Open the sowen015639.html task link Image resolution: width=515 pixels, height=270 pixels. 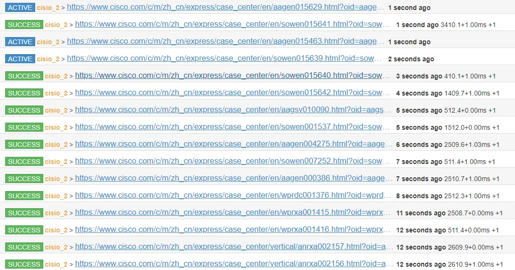point(224,58)
